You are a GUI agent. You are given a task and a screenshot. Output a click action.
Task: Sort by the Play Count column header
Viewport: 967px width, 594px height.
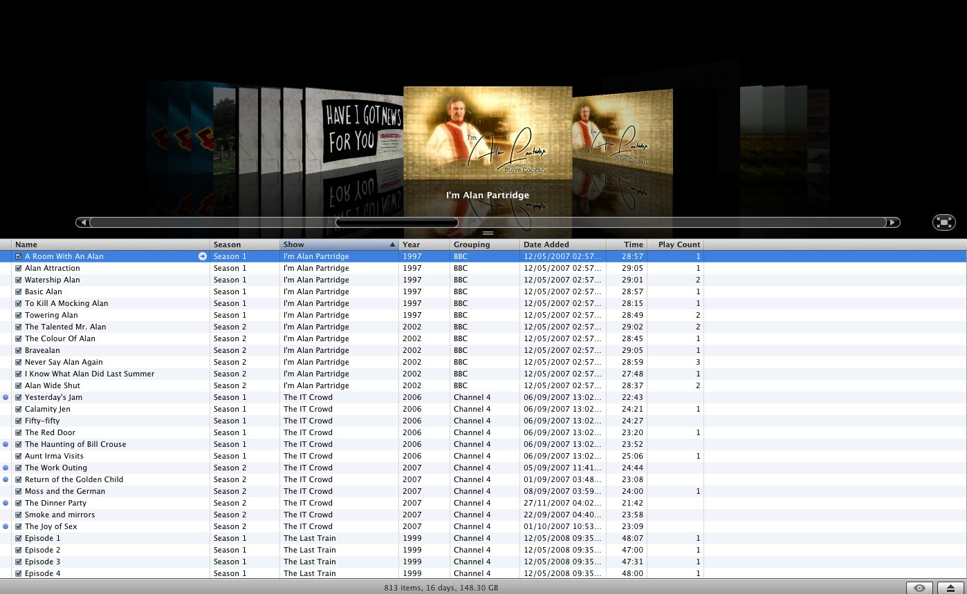pos(676,245)
